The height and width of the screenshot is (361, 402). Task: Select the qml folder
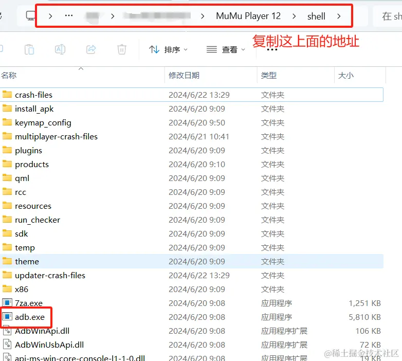tap(192, 178)
